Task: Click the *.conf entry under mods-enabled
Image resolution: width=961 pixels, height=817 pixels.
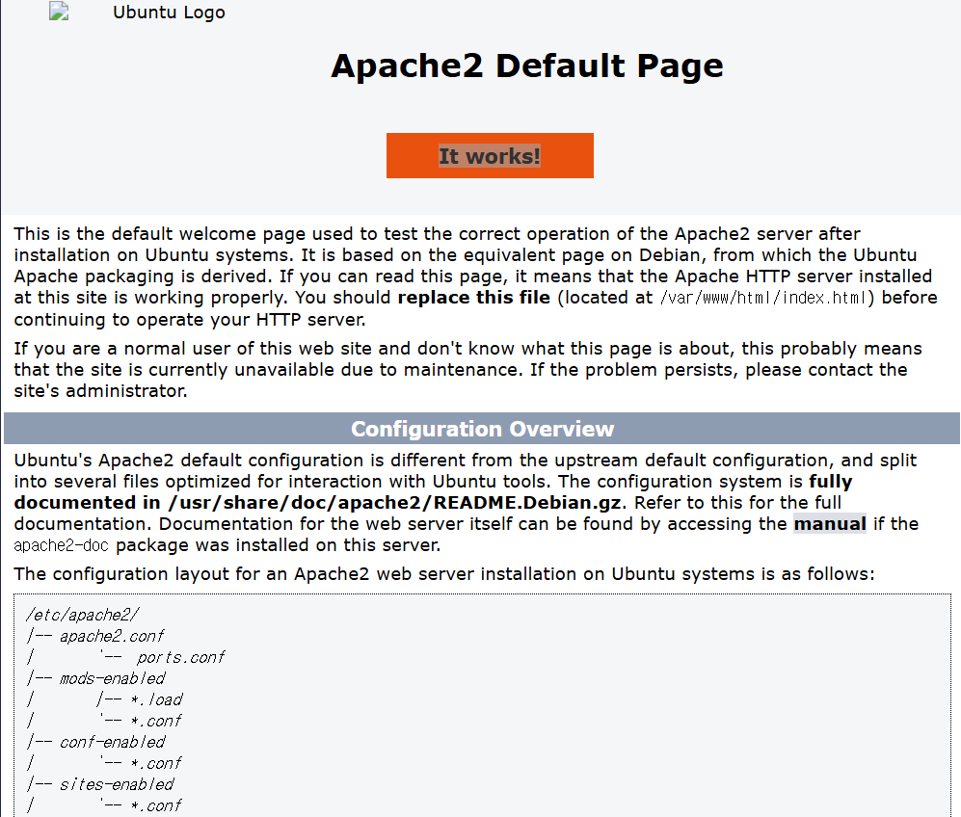Action: 156,721
